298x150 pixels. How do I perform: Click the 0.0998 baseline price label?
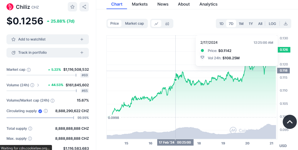click(x=114, y=118)
